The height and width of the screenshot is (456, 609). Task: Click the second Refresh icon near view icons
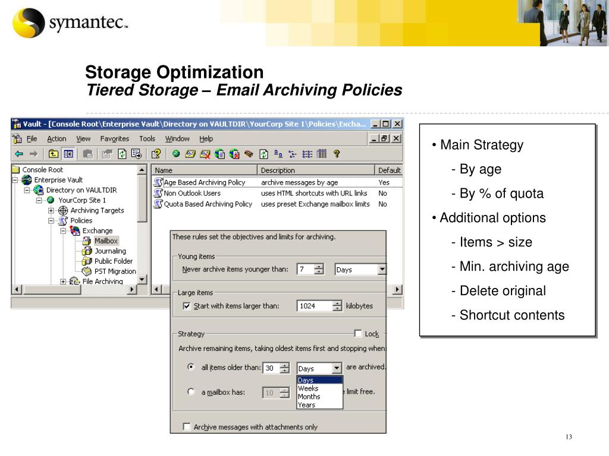click(x=263, y=154)
